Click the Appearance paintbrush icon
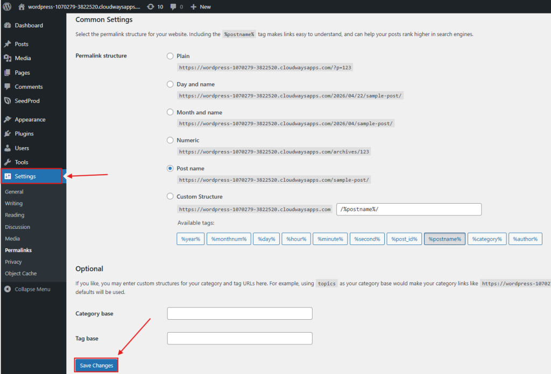551x374 pixels. [8, 119]
